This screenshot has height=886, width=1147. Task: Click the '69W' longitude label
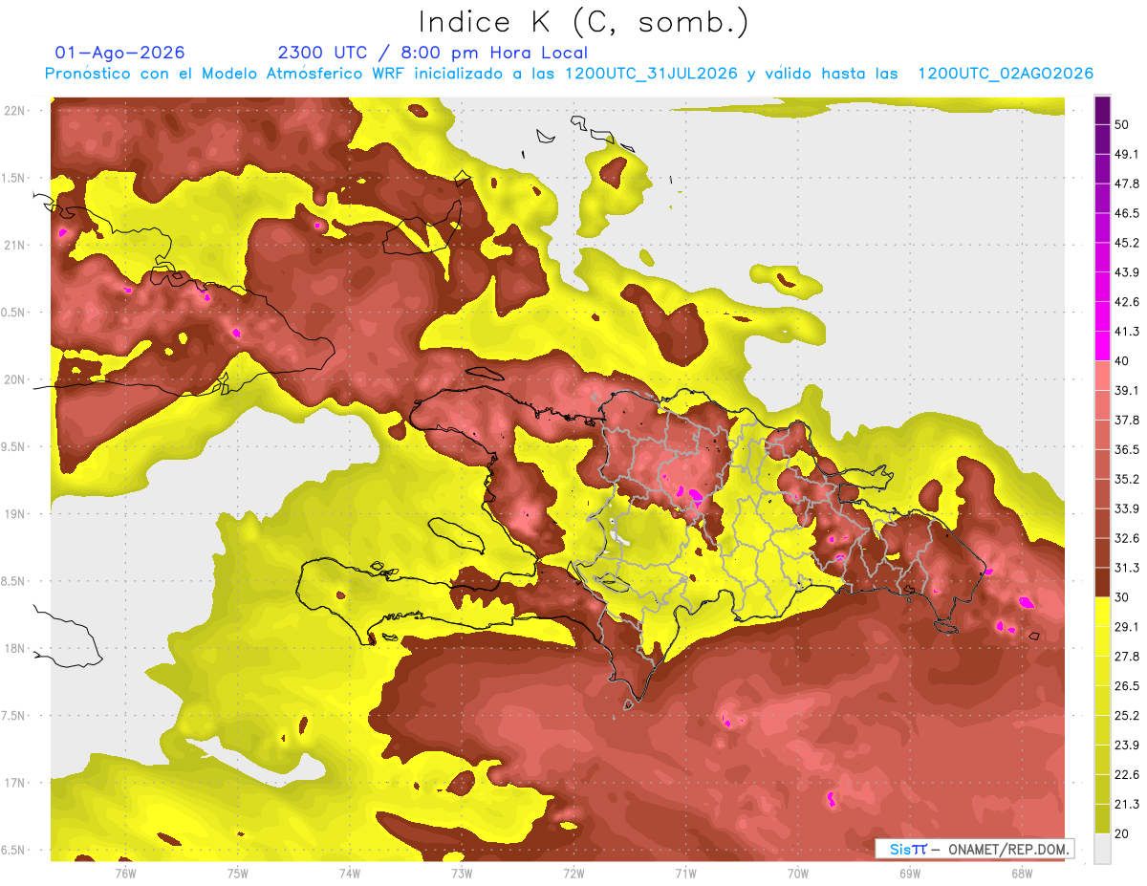pyautogui.click(x=910, y=874)
